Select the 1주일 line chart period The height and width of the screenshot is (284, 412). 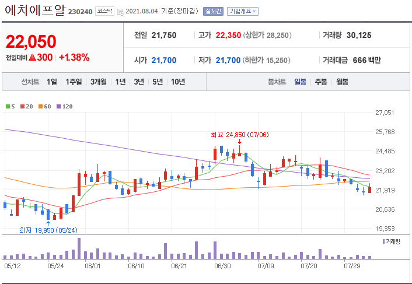coord(74,82)
